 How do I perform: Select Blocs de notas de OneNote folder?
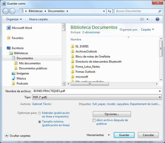coord(90,56)
